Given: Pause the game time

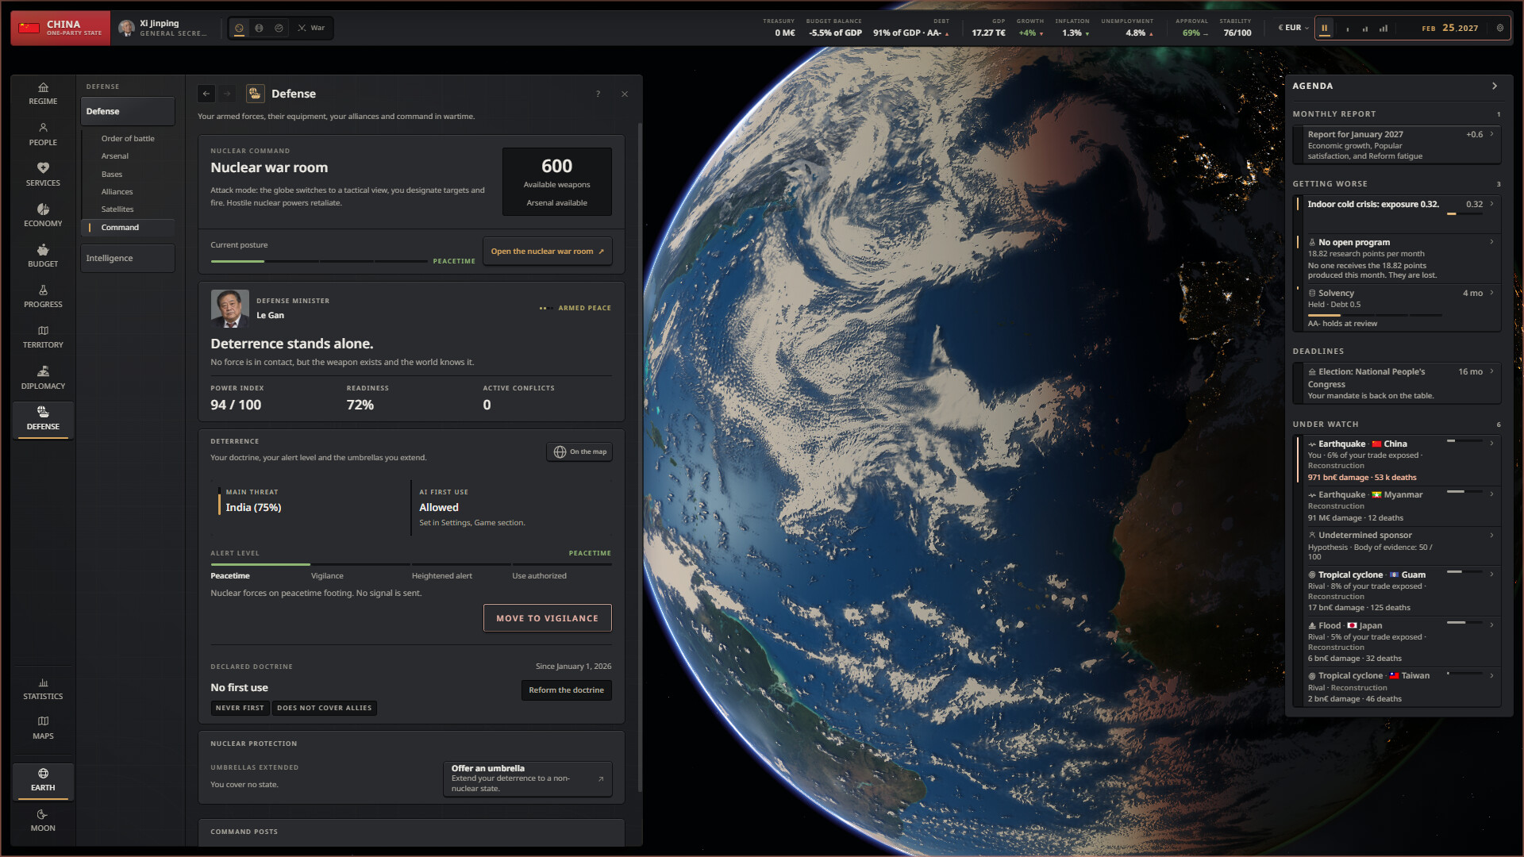Looking at the screenshot, I should pos(1324,28).
